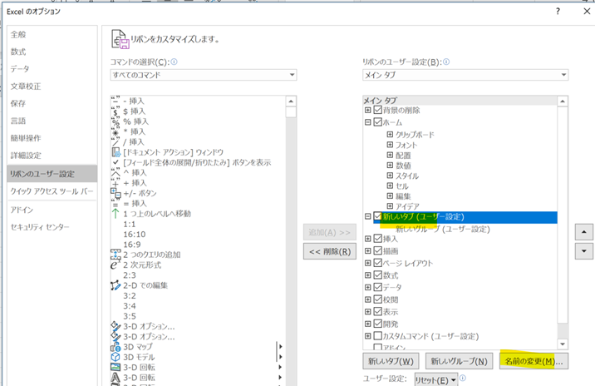Select the '/ 挿入' command icon
Image resolution: width=595 pixels, height=386 pixels.
[x=116, y=142]
